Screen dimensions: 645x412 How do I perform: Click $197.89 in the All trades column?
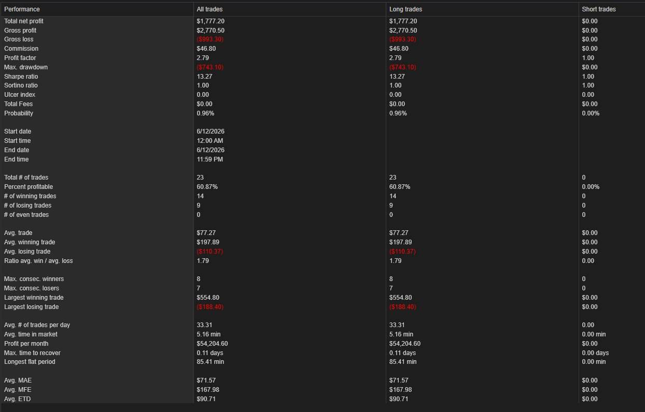tap(208, 242)
